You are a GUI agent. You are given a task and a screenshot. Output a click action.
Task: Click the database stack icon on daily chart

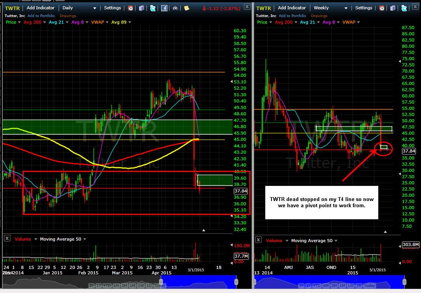click(x=141, y=8)
